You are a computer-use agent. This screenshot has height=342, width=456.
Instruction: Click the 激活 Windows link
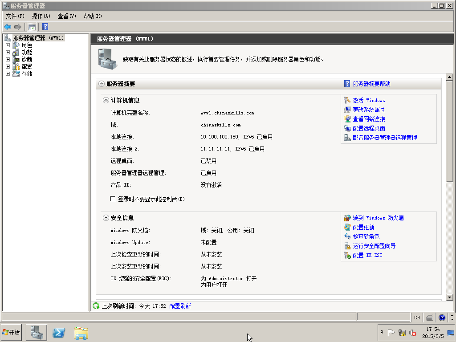tap(369, 100)
